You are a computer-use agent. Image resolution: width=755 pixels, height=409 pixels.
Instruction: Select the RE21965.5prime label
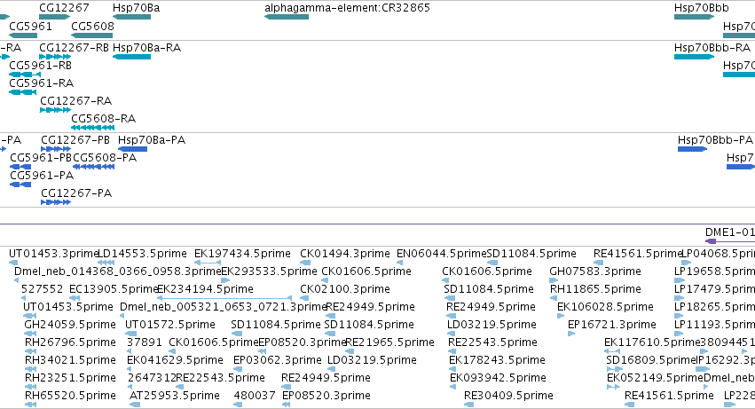click(390, 342)
